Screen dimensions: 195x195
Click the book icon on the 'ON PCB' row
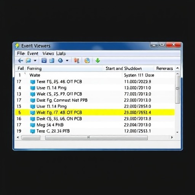[33, 119]
